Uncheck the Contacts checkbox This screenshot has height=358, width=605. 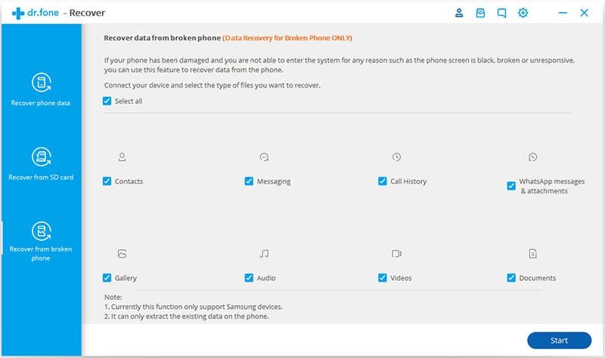107,181
